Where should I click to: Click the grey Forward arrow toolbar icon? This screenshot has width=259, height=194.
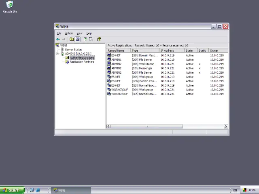64,39
